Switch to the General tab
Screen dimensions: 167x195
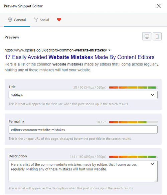17,20
